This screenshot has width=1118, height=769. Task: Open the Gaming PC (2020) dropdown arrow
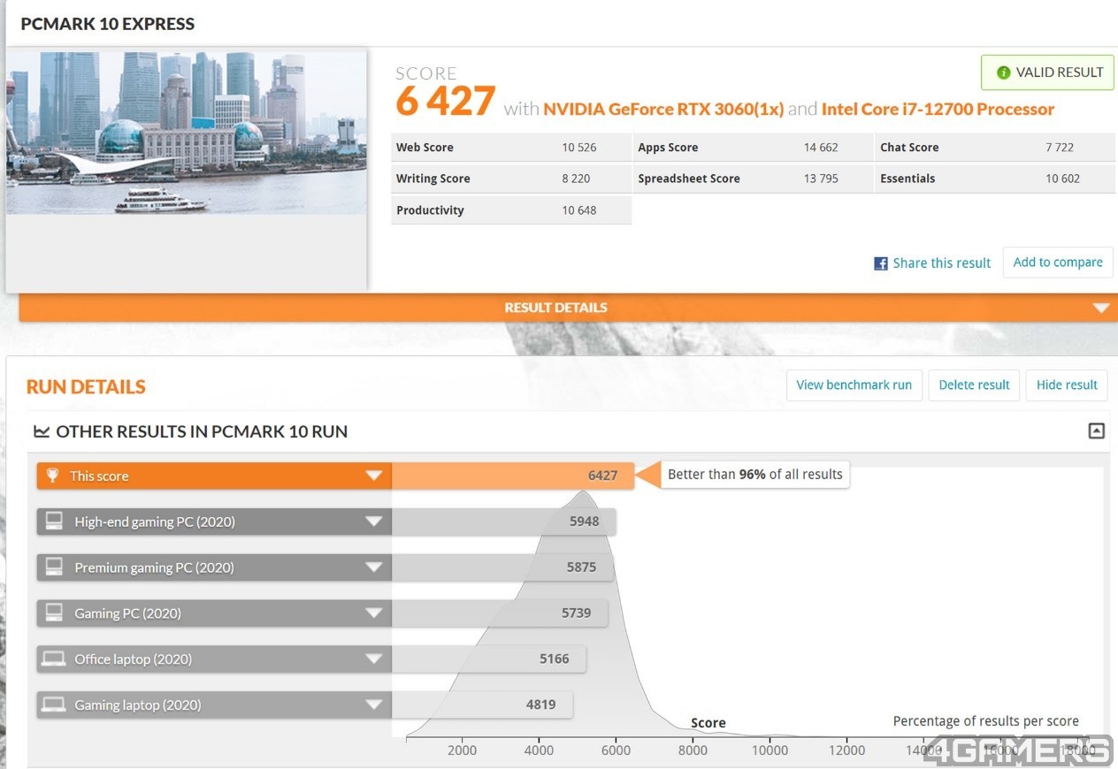[x=373, y=613]
